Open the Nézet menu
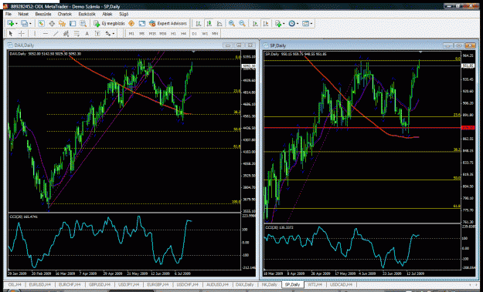 pos(23,14)
